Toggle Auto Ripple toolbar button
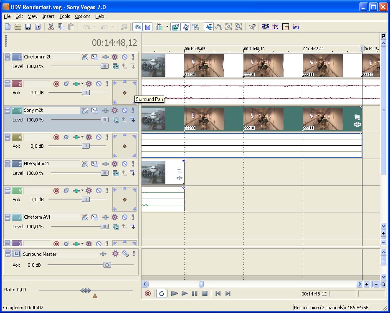Screen dimensions: 390x313 159,27
